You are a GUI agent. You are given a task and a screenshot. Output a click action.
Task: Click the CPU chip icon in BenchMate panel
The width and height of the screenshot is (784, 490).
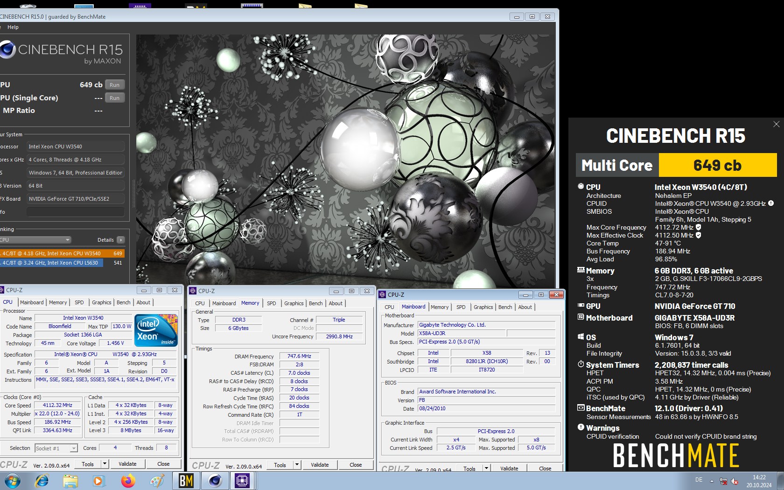pos(581,186)
